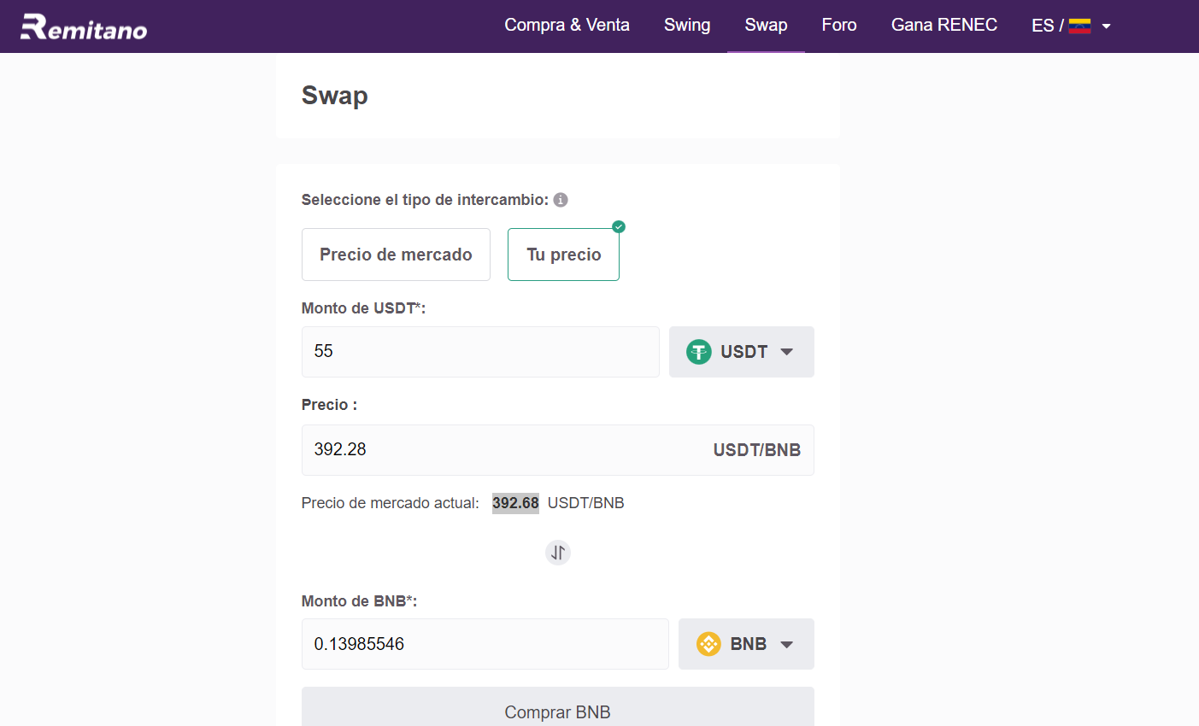Screen dimensions: 1199x726
Task: Select the Tu precio exchange type
Action: [563, 255]
